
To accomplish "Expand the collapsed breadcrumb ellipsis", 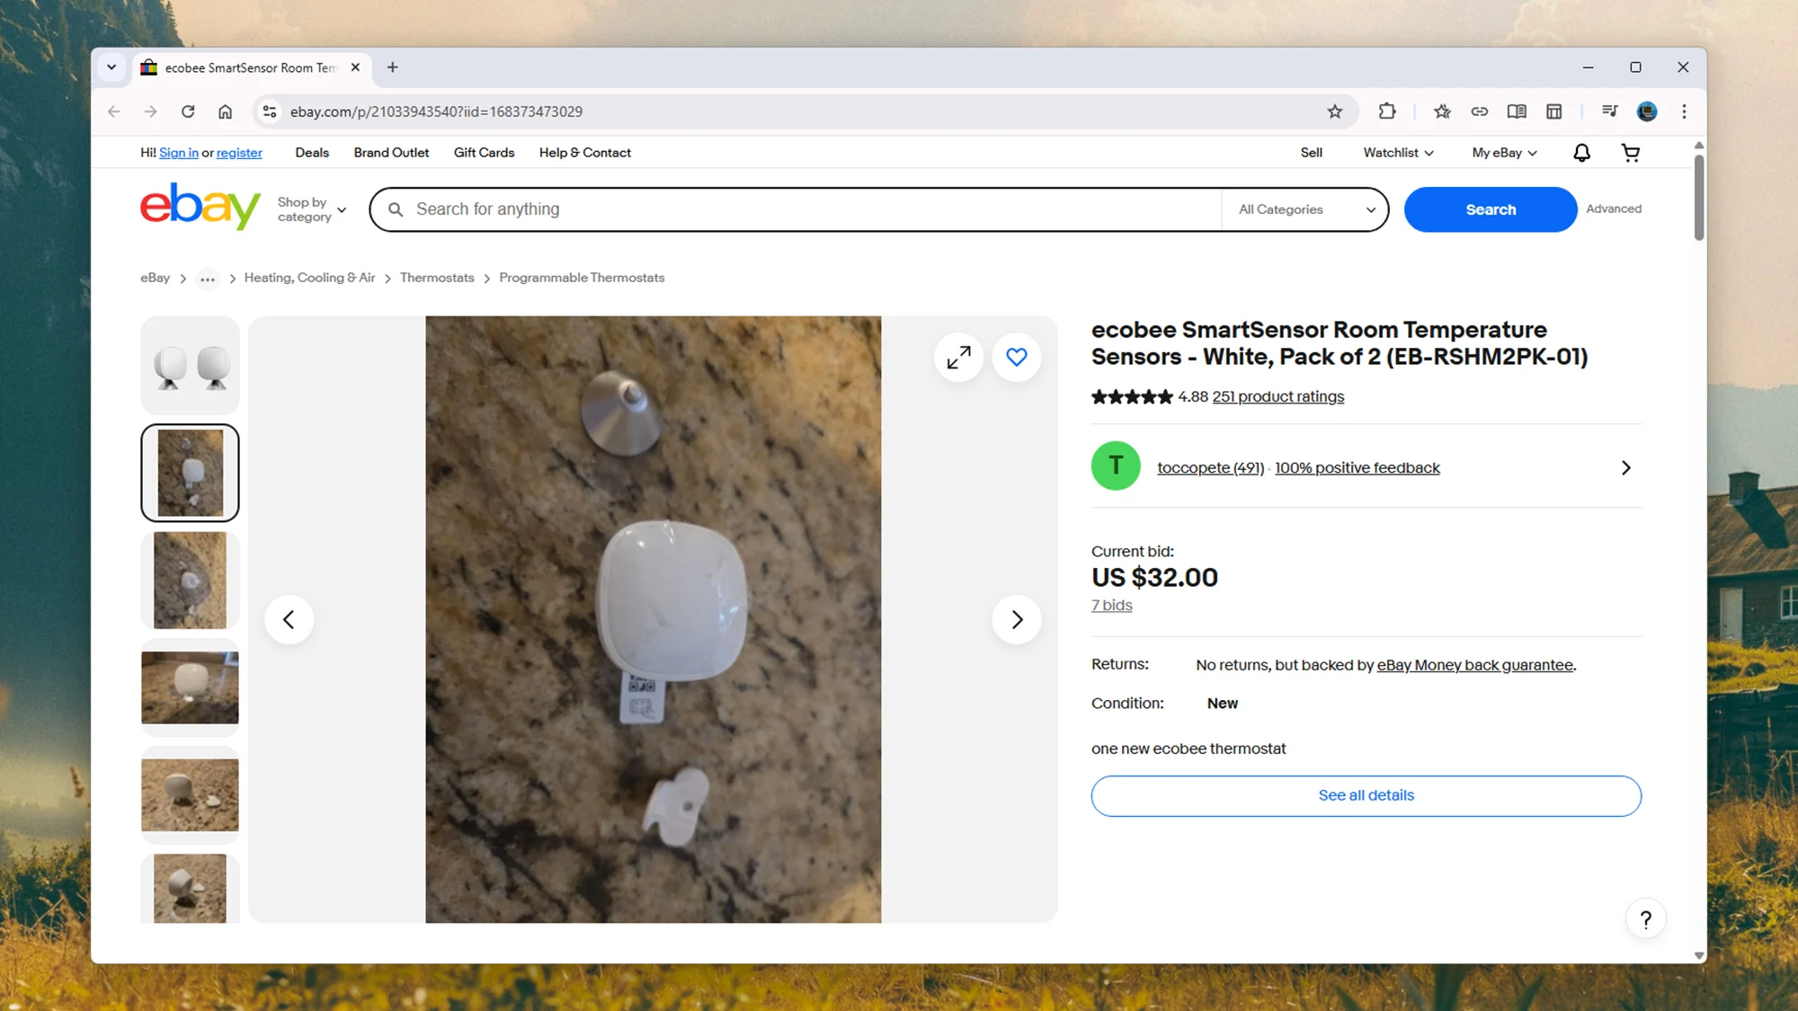I will tap(207, 279).
